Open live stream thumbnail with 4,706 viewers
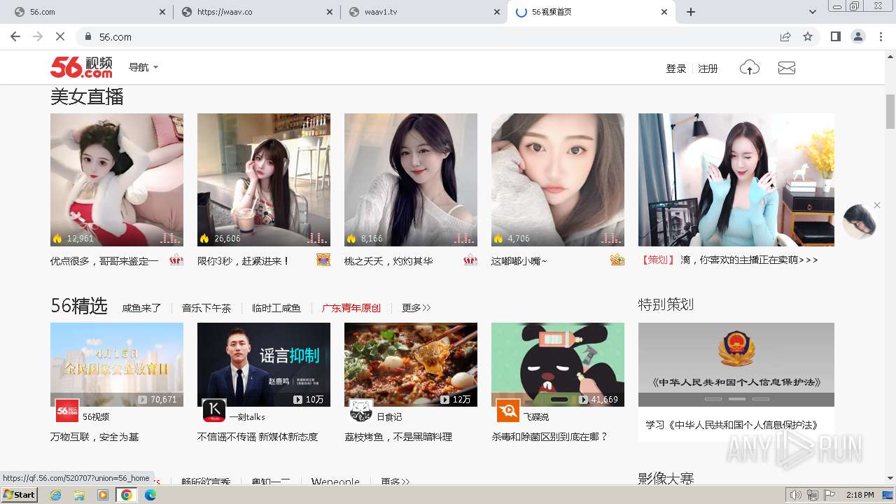Image resolution: width=896 pixels, height=504 pixels. pos(558,180)
